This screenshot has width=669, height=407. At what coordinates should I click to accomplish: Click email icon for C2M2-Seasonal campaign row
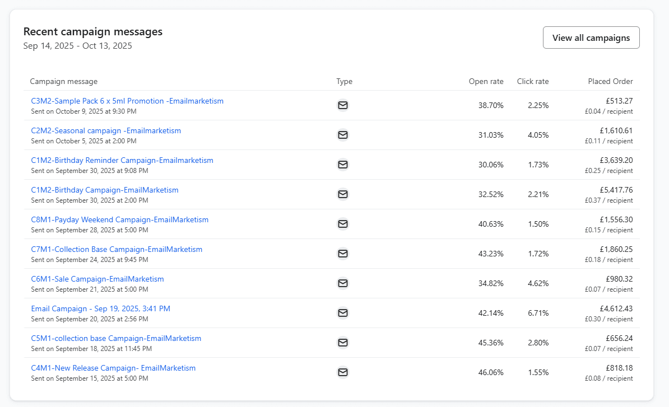pos(343,135)
